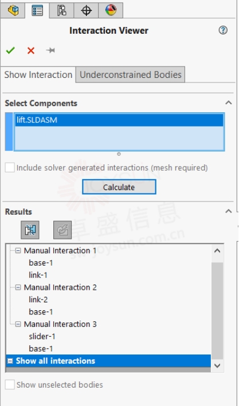The height and width of the screenshot is (406, 239).
Task: Collapse the Select Components section
Action: pos(228,103)
